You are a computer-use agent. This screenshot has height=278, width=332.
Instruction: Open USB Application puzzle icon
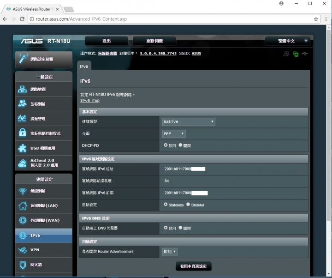pyautogui.click(x=22, y=148)
